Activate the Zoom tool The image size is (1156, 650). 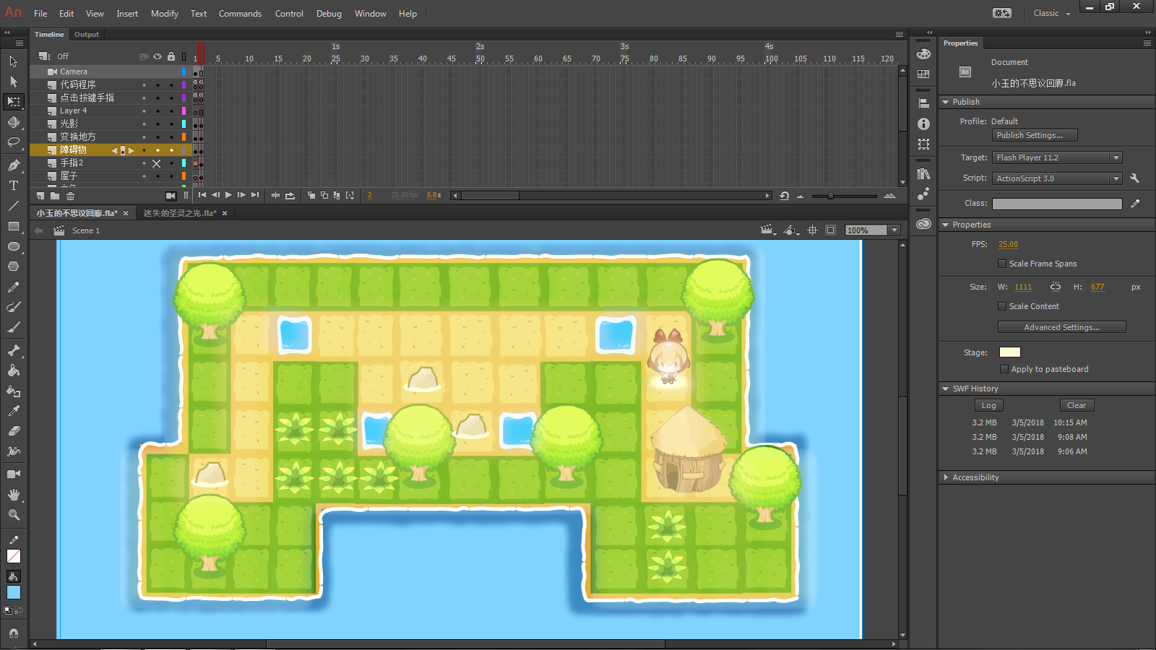click(13, 515)
